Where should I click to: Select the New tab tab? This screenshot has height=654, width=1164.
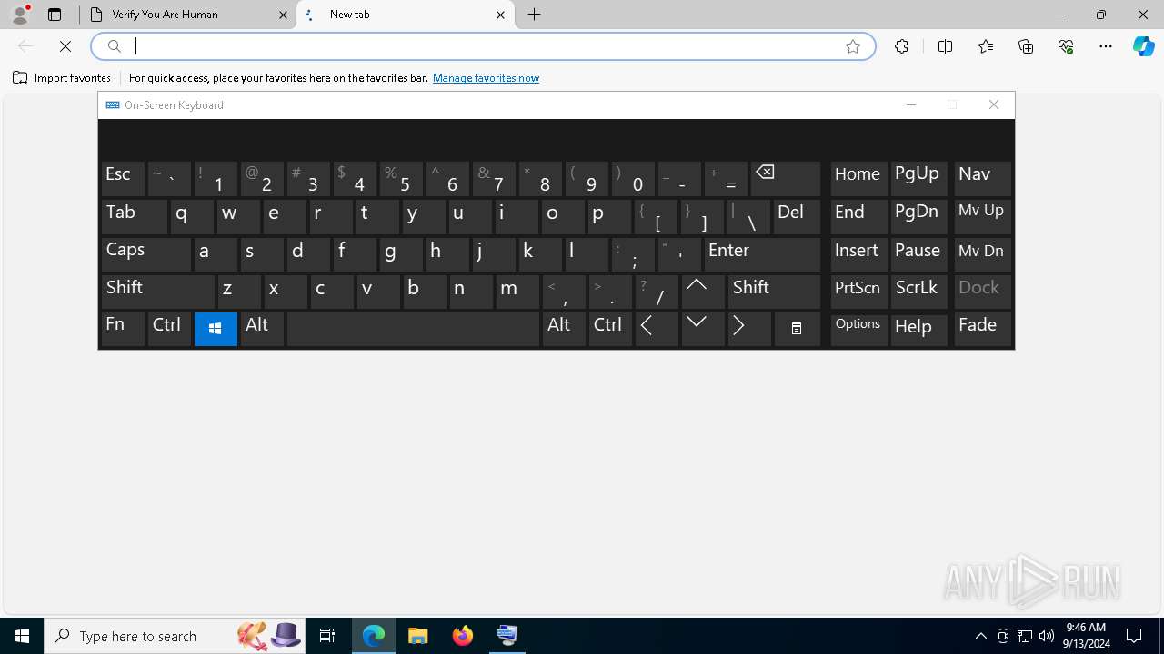406,15
